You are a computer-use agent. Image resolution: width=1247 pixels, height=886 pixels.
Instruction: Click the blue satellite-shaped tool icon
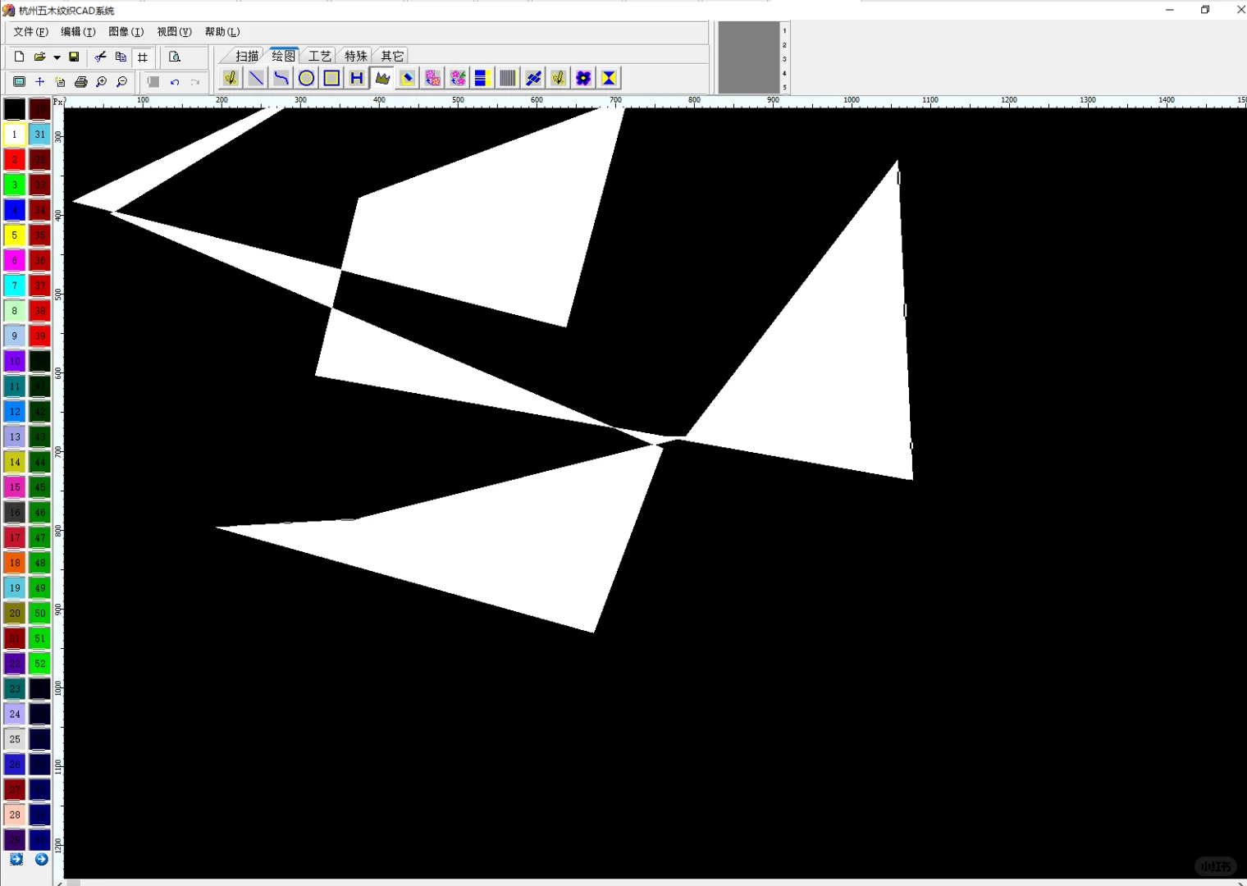tap(533, 78)
